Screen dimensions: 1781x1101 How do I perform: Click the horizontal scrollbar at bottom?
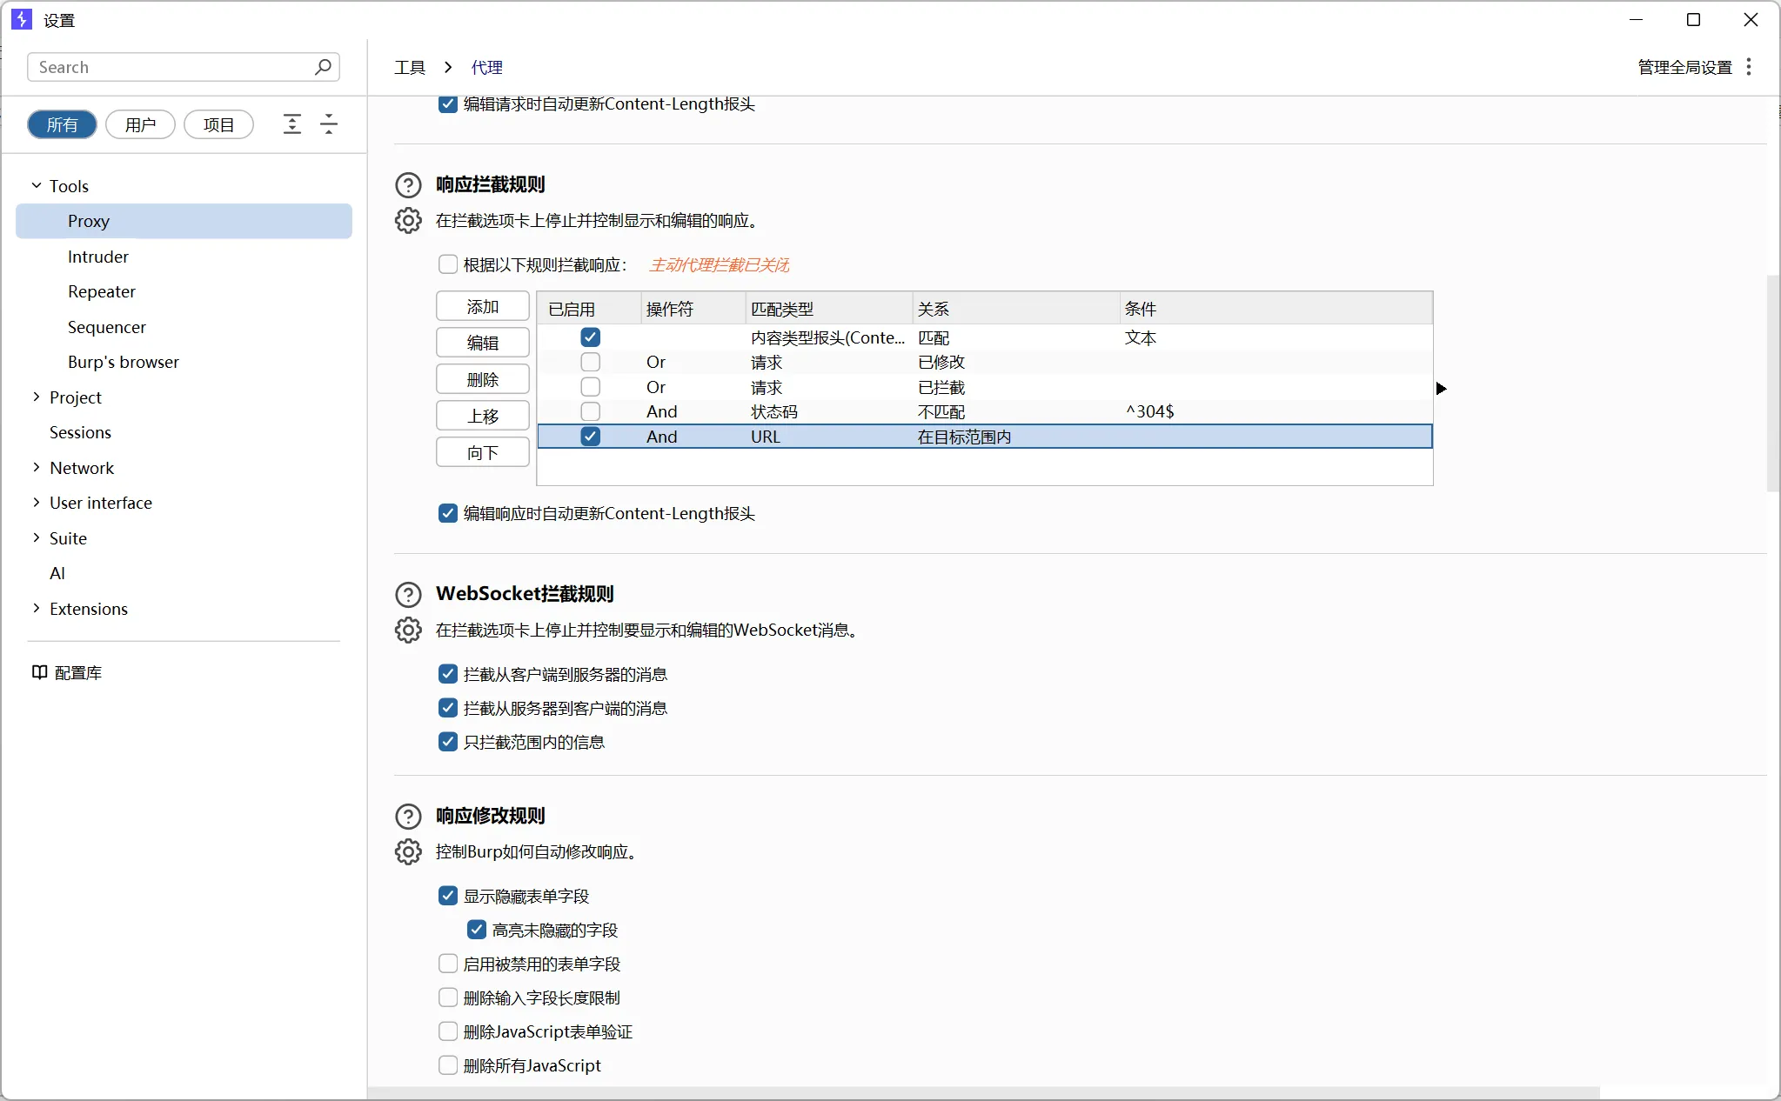pyautogui.click(x=983, y=1092)
